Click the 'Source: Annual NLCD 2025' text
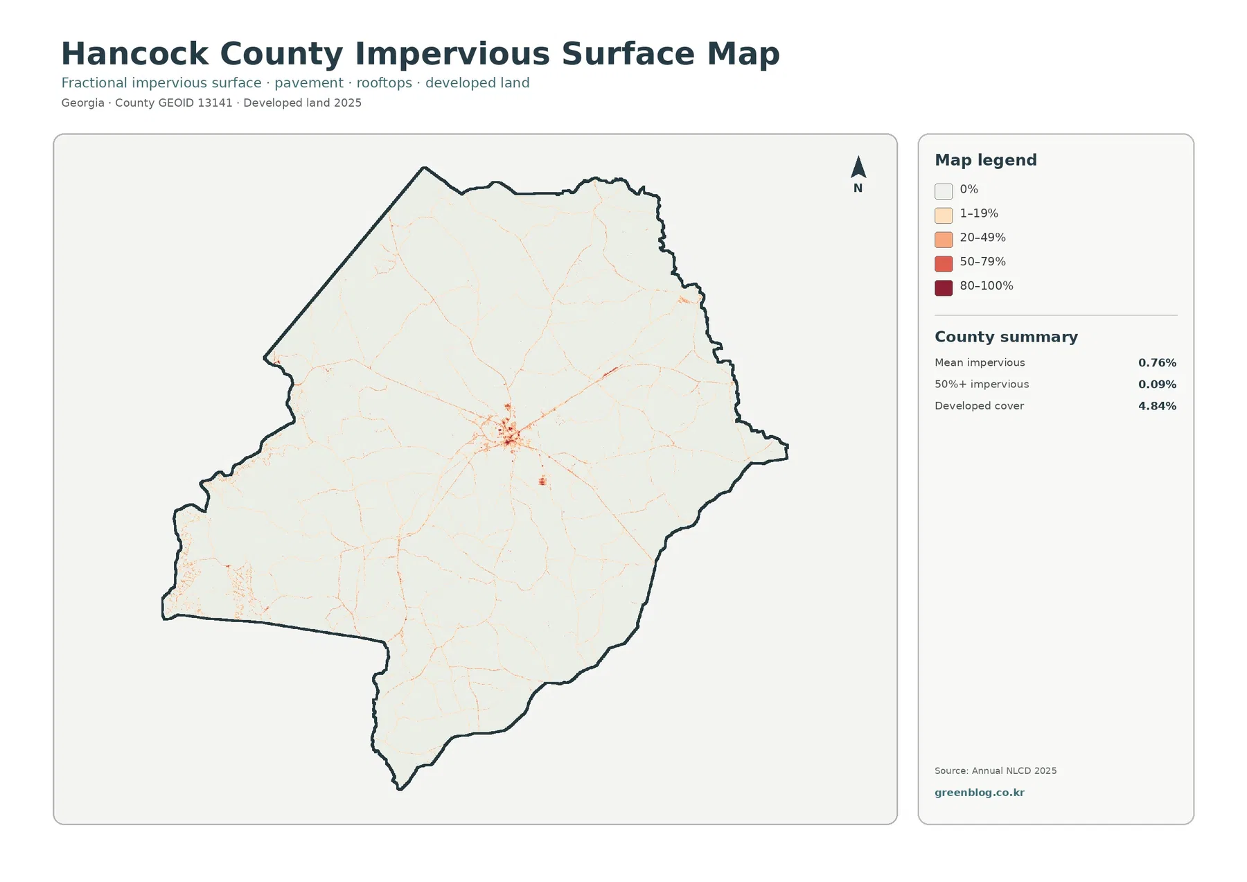This screenshot has height=882, width=1247. [x=996, y=770]
